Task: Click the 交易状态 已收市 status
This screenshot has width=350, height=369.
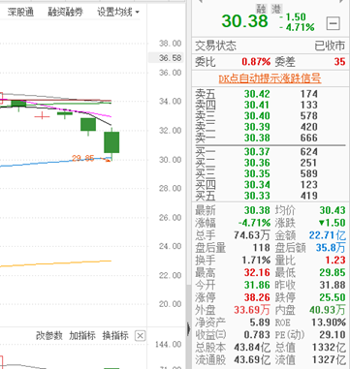Action: [270, 46]
